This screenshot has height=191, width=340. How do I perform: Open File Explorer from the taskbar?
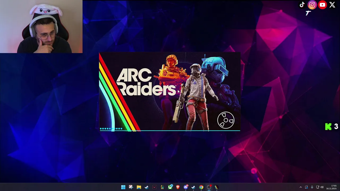pyautogui.click(x=139, y=187)
